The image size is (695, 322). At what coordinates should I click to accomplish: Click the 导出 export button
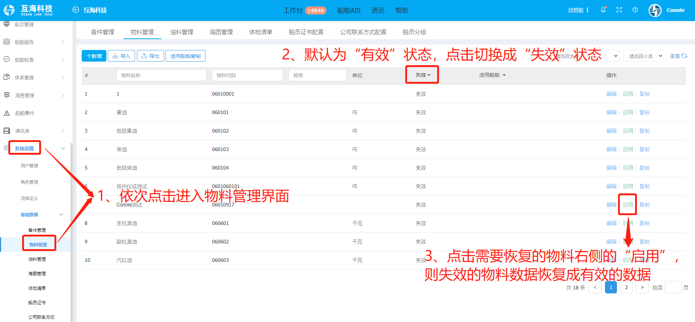click(150, 56)
